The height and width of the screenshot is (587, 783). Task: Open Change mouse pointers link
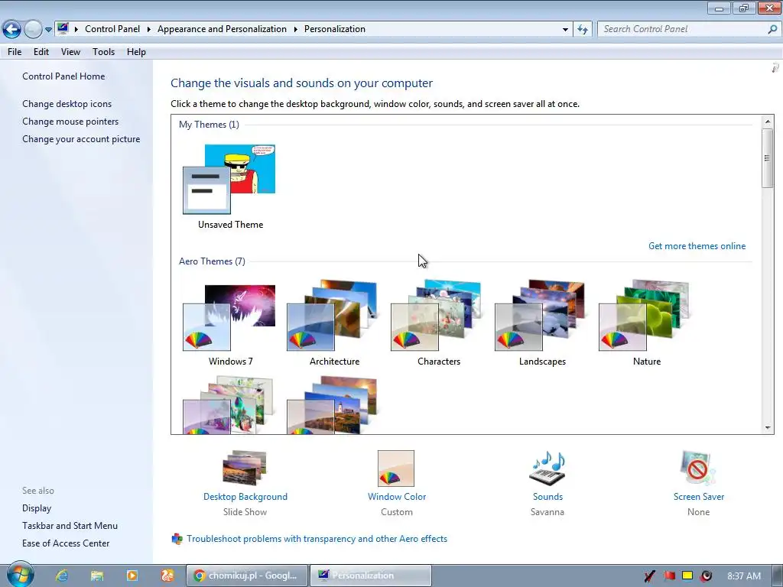point(70,122)
